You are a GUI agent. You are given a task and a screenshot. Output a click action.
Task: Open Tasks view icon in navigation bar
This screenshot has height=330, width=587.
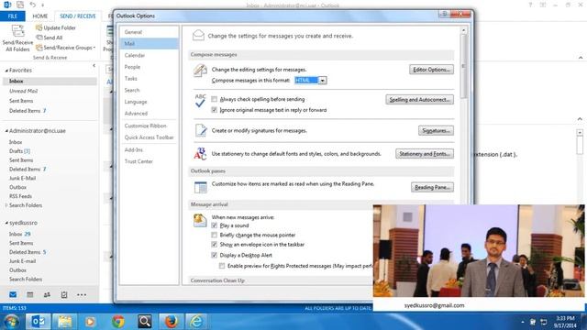(64, 295)
